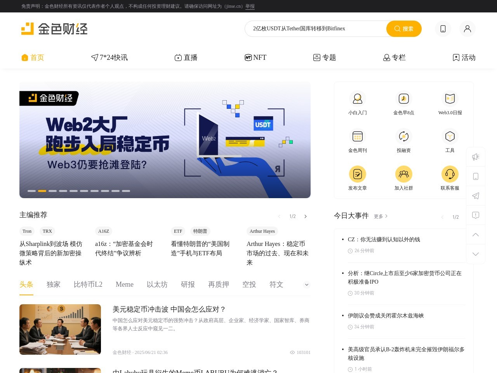Open event CZ：你无法赚到认知以外的钱
The image size is (497, 373).
coord(384,239)
